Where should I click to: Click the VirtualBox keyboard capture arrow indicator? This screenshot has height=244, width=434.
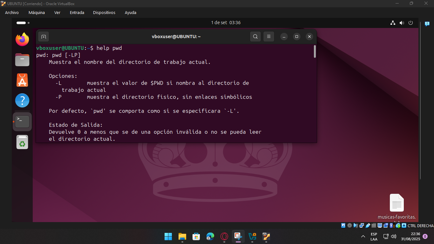pos(404,226)
